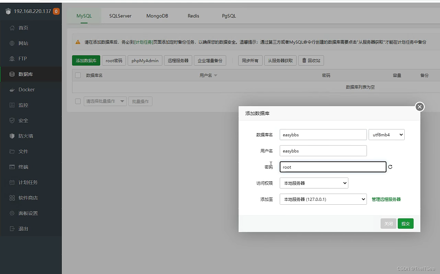Open the 请选择批量操作 dropdown
Viewport: 440px width, 274px height.
(x=105, y=101)
